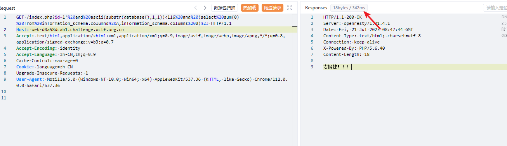507x146 pixels.
Task: Go to the previous request with the left arrow
Action: pos(196,8)
